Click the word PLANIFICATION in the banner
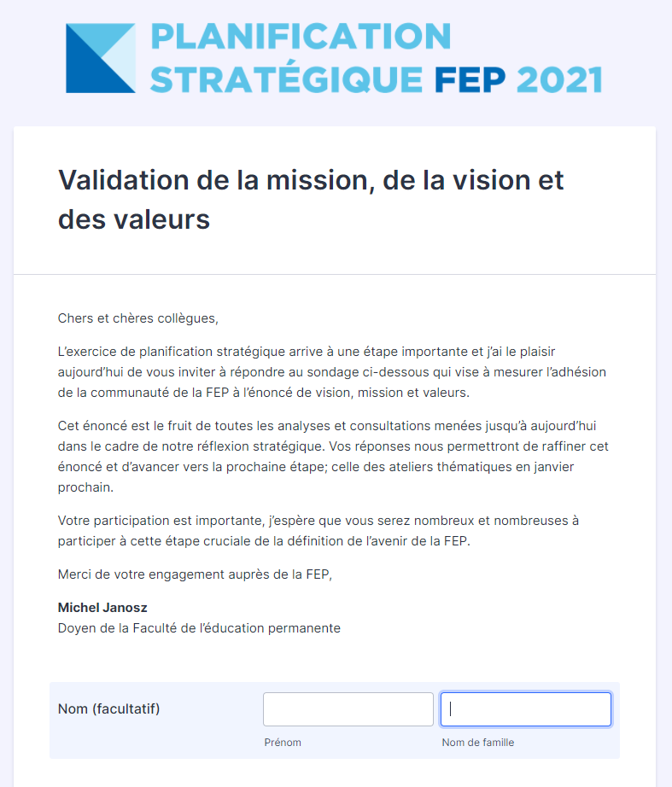Screen dimensions: 672x787 301,37
